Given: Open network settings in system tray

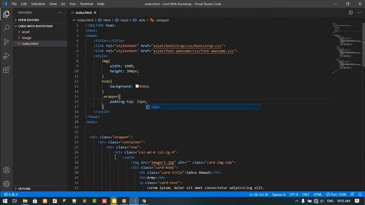Looking at the screenshot, I should click(316, 201).
